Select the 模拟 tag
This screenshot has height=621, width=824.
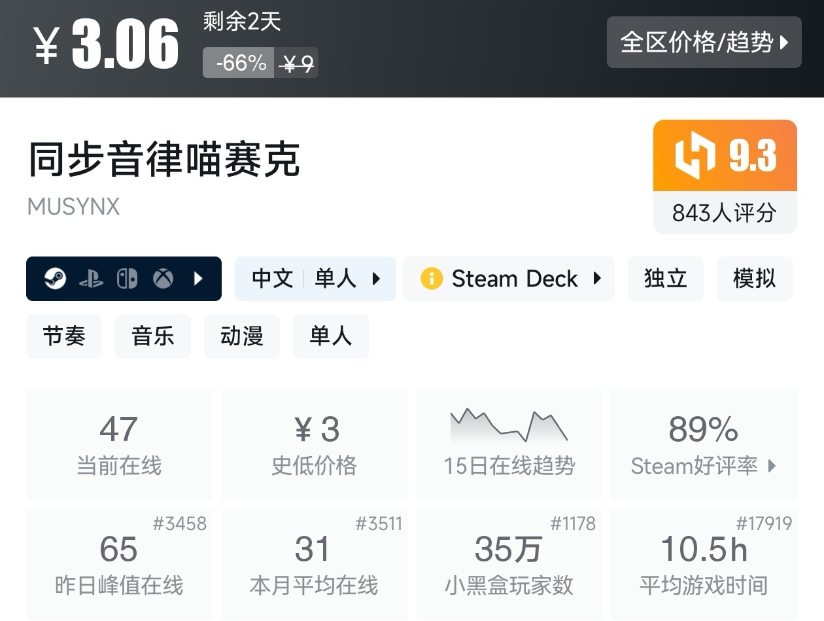pos(754,279)
